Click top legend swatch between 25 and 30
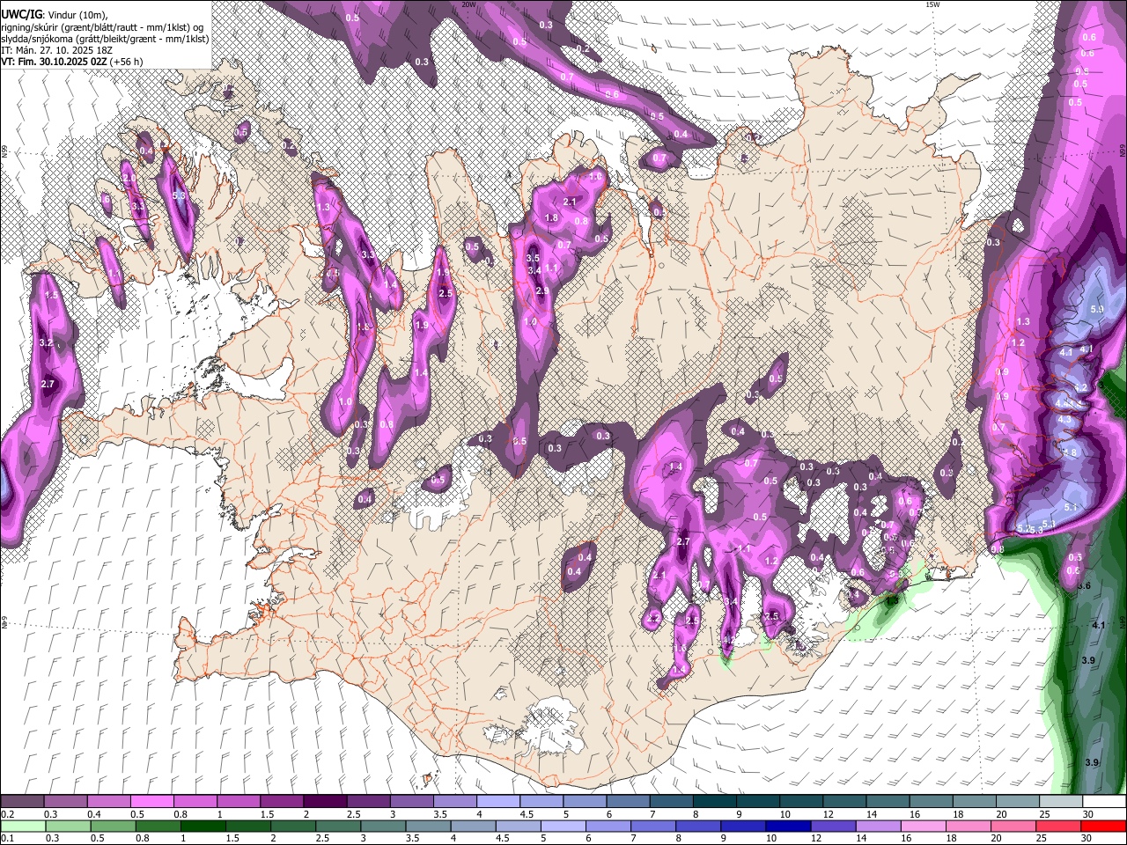 tap(1061, 802)
